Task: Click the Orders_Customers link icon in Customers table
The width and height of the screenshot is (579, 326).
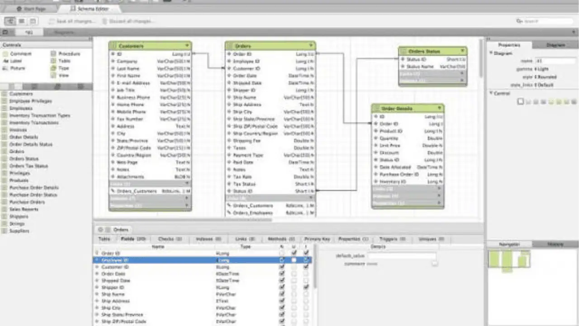Action: point(113,191)
